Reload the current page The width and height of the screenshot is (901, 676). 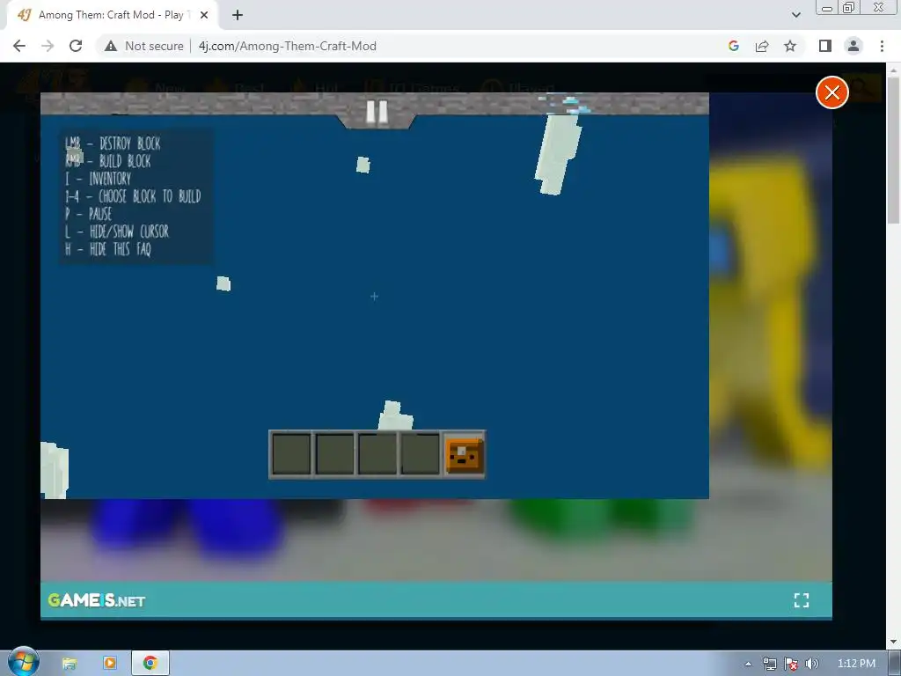pyautogui.click(x=76, y=46)
